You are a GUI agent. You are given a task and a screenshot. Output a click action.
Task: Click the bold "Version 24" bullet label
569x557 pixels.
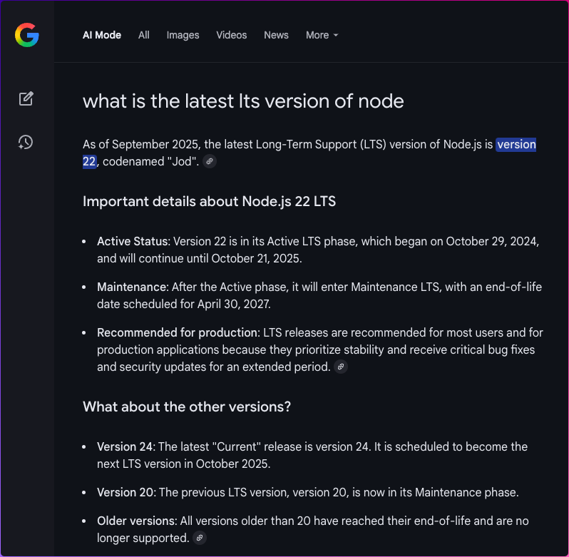click(x=125, y=447)
